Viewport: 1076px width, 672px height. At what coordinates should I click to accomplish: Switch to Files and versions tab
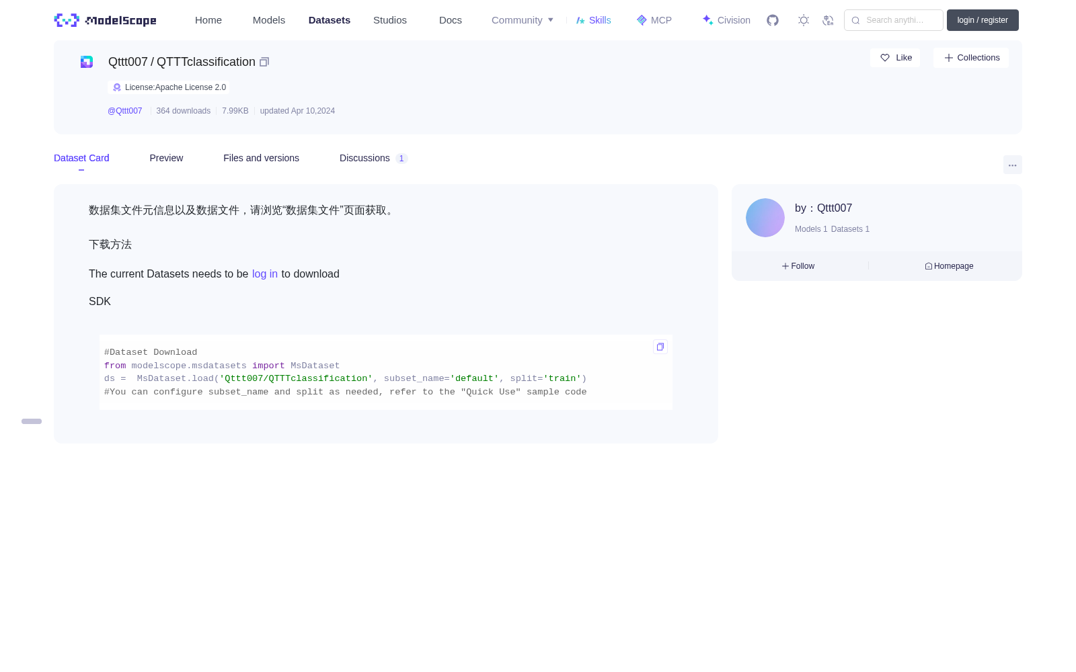pos(261,158)
